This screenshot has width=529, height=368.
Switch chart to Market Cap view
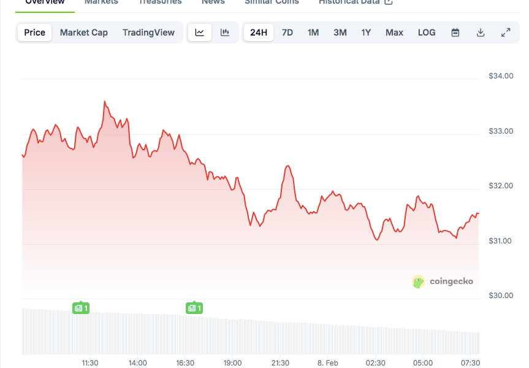(83, 32)
